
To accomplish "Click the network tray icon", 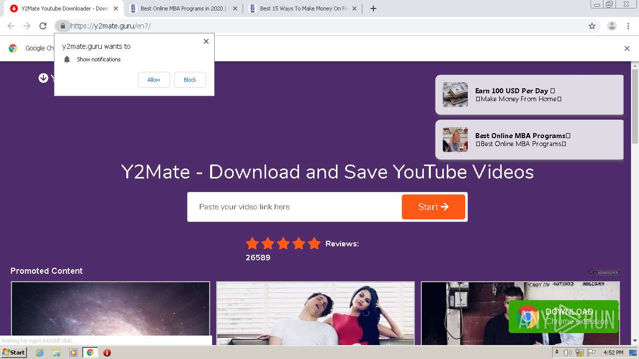I will pyautogui.click(x=580, y=353).
